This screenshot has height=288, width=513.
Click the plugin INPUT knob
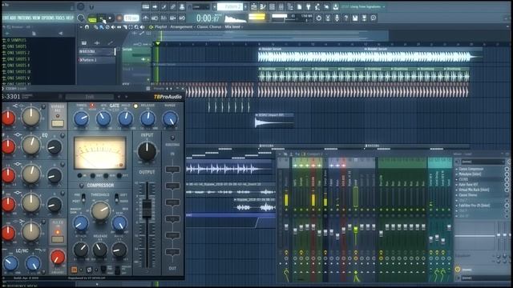[x=147, y=151]
